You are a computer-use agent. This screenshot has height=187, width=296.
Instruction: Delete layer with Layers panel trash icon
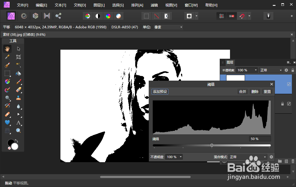(x=293, y=161)
